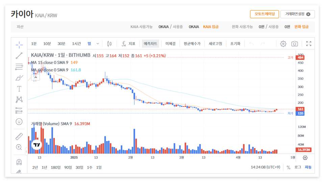This screenshot has width=324, height=182.
Task: Expand the time interval dropdown arrow
Action: (98, 44)
